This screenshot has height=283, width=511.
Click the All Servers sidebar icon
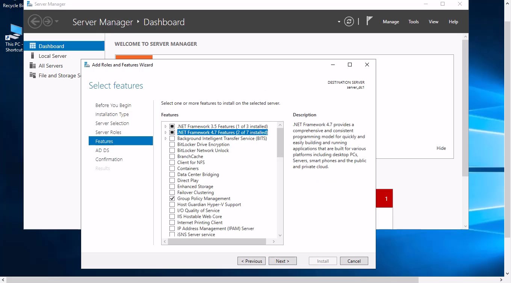[x=32, y=66]
